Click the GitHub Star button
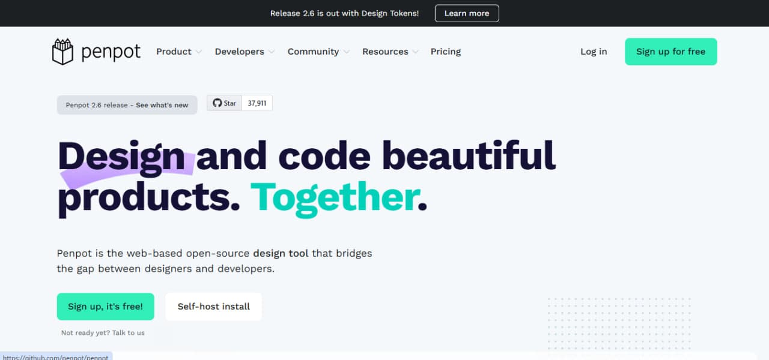The width and height of the screenshot is (769, 360). [225, 103]
